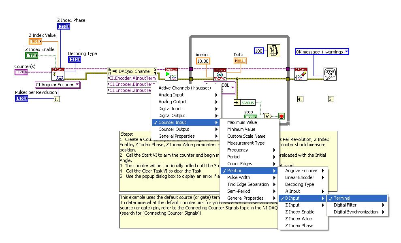Click the CI.Encoder.AInputTerm property row
This screenshot has width=401, height=243.
pyautogui.click(x=132, y=78)
